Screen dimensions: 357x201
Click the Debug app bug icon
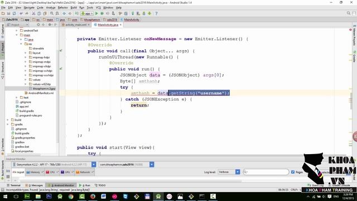(102, 13)
